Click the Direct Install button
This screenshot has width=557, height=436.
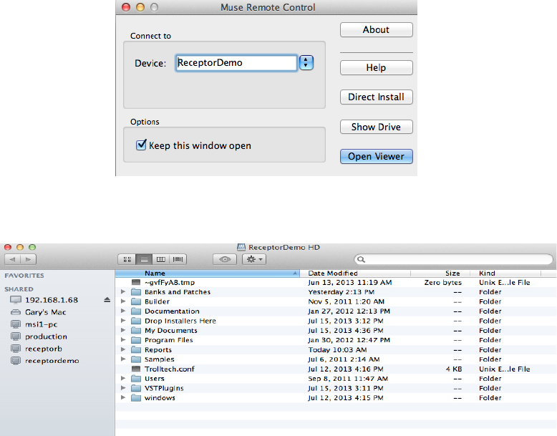pos(376,97)
